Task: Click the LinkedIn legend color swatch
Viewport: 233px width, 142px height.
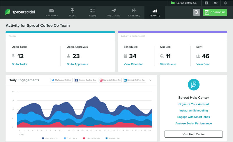Action: (x=106, y=138)
